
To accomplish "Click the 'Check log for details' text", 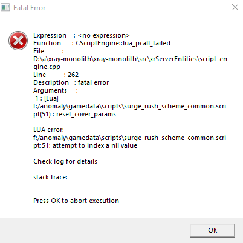I will point(65,161).
